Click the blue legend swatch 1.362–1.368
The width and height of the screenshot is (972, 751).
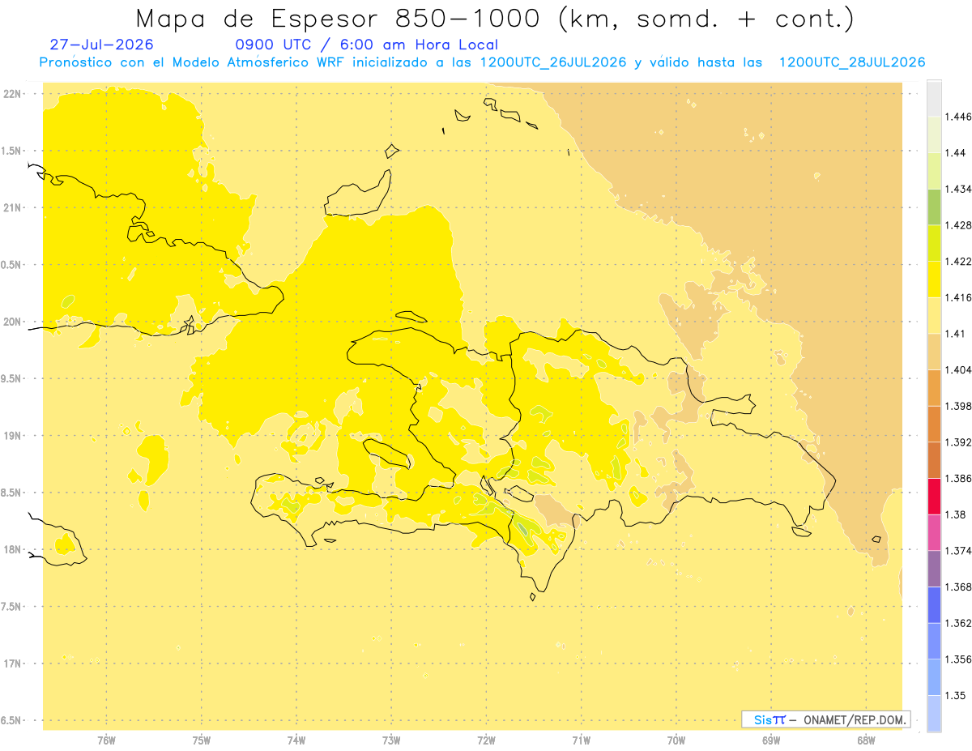coord(934,604)
